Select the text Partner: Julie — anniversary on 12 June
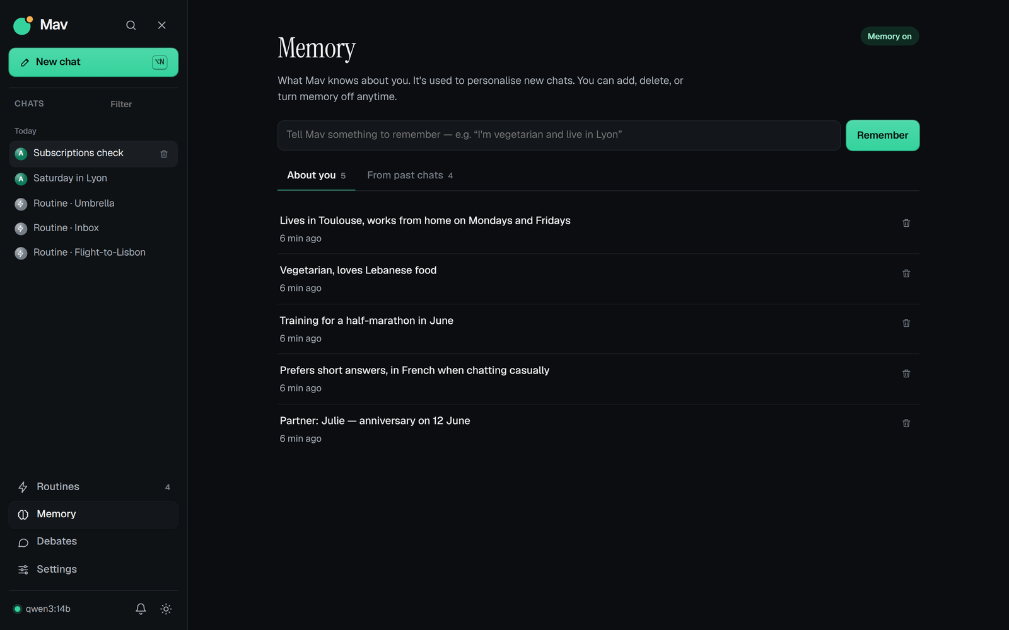 (375, 421)
